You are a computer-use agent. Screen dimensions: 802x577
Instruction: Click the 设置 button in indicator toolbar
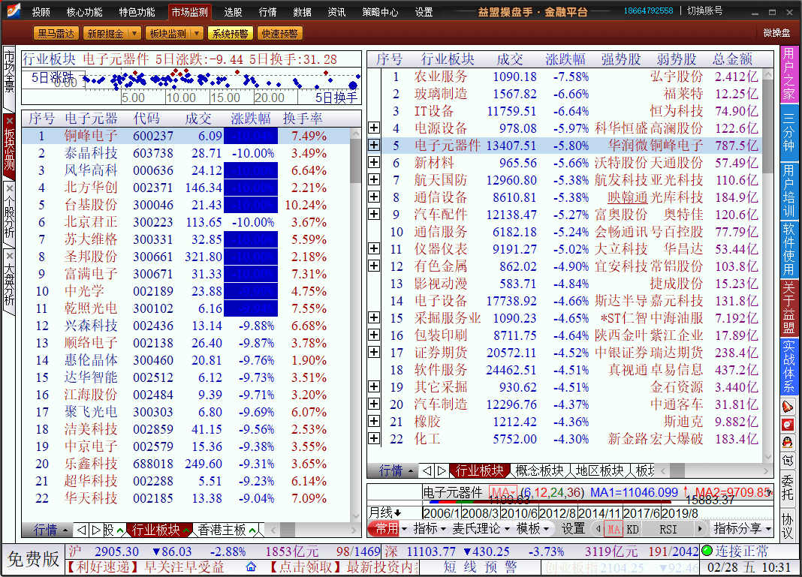point(573,528)
